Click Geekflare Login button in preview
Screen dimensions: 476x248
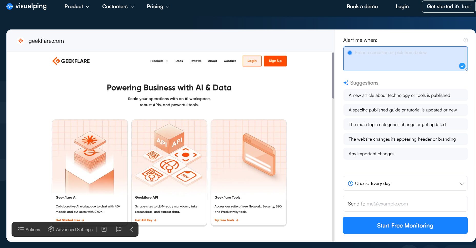point(252,61)
